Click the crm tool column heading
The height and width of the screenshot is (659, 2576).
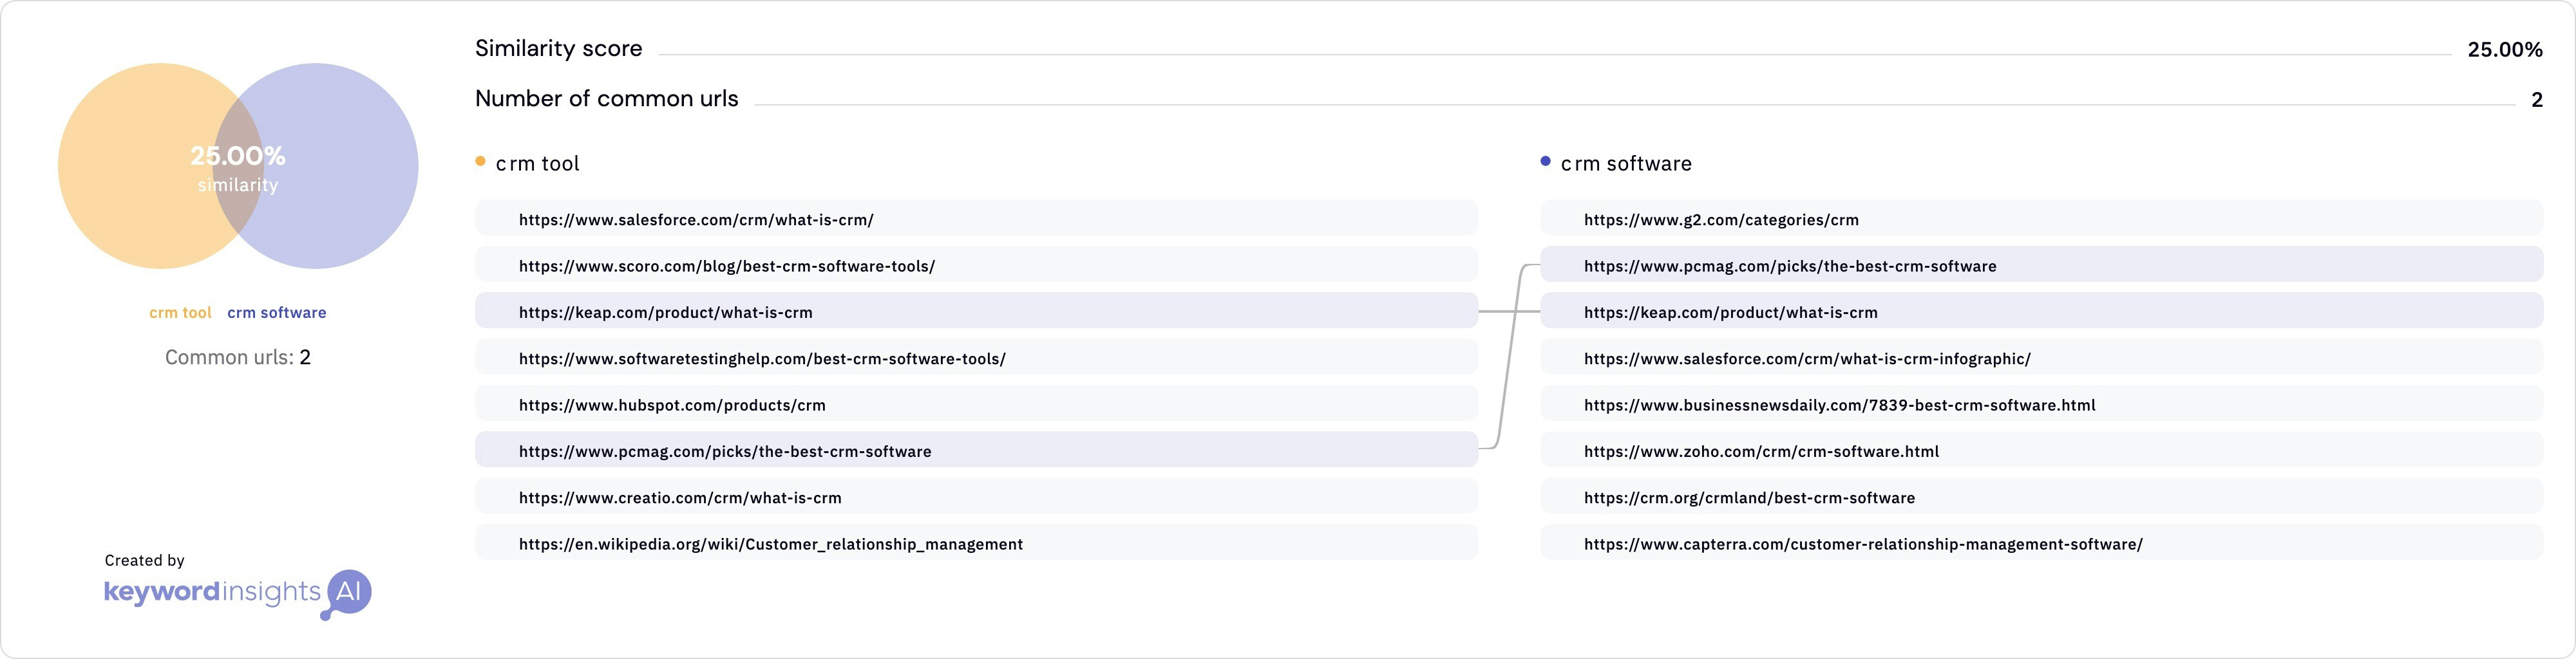[x=538, y=163]
